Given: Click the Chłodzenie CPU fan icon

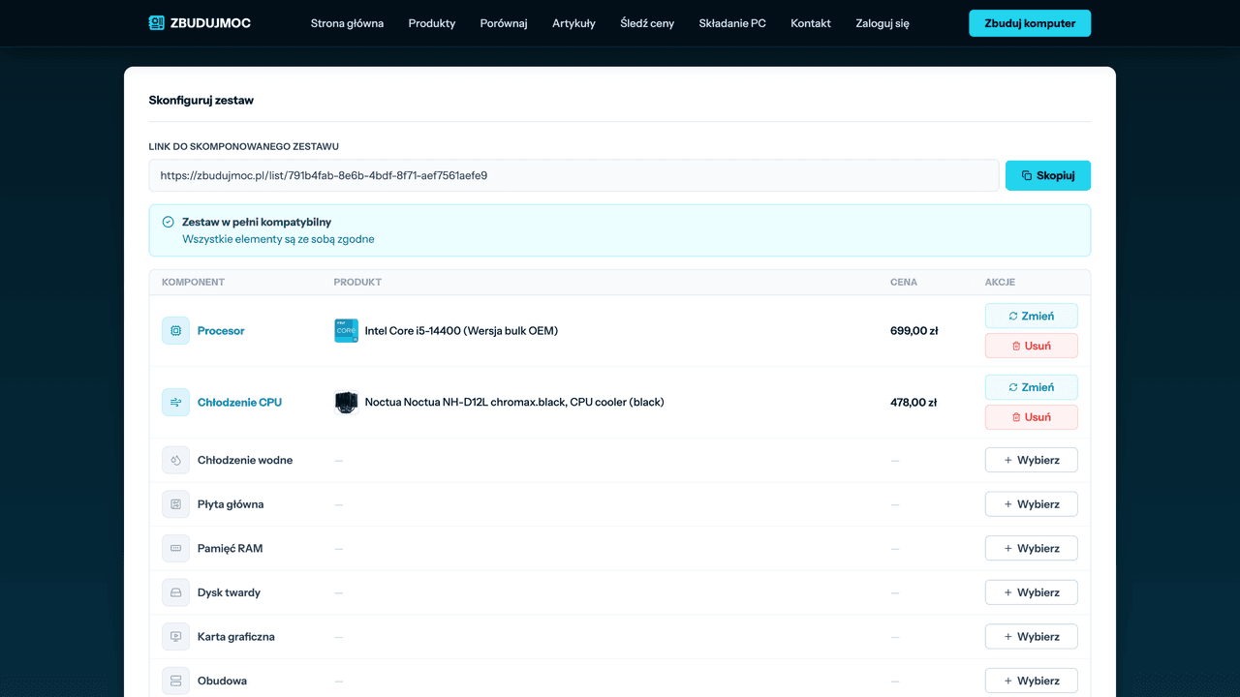Looking at the screenshot, I should click(175, 403).
